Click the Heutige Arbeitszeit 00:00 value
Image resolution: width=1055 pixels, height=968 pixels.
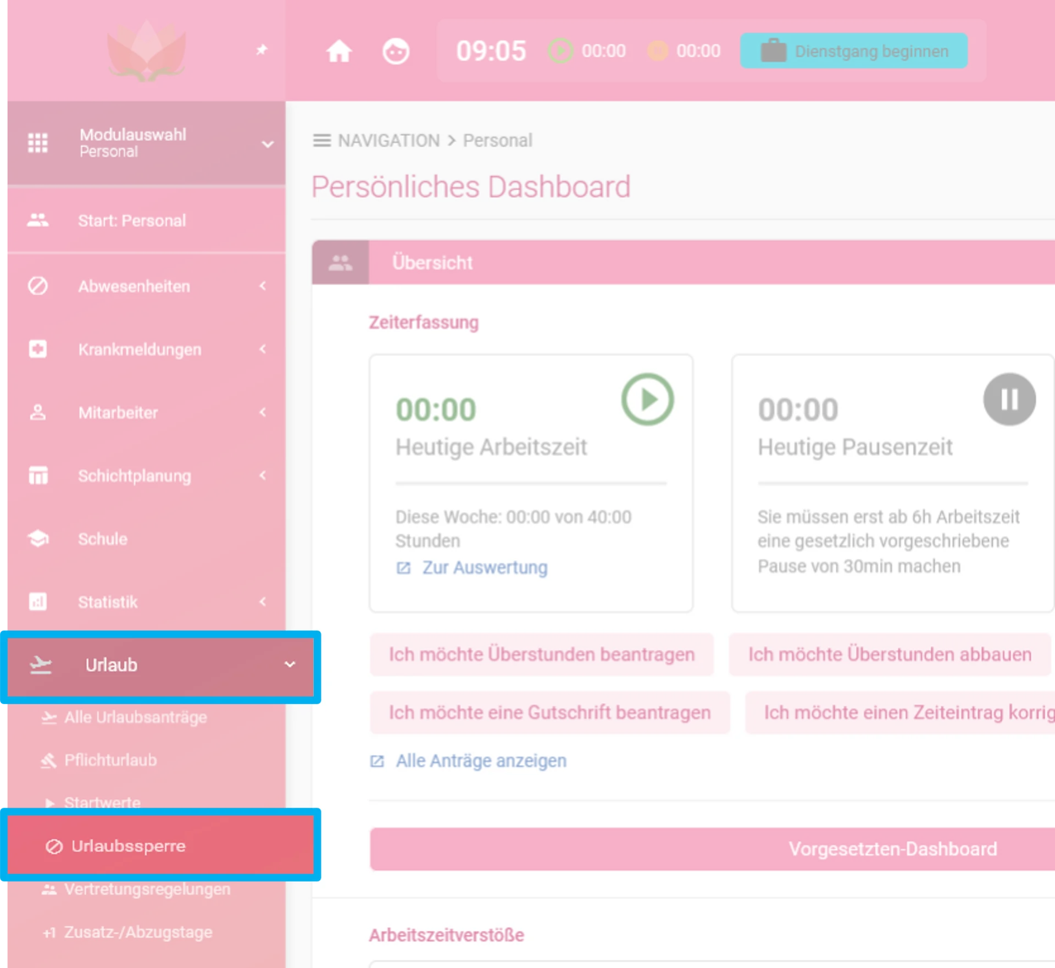point(436,410)
